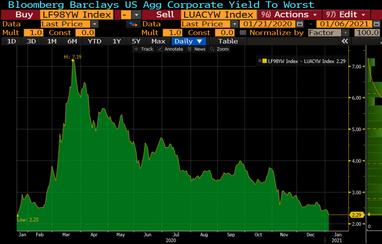
Task: Click the Sell Mult 1.0 field
Action: pos(172,32)
